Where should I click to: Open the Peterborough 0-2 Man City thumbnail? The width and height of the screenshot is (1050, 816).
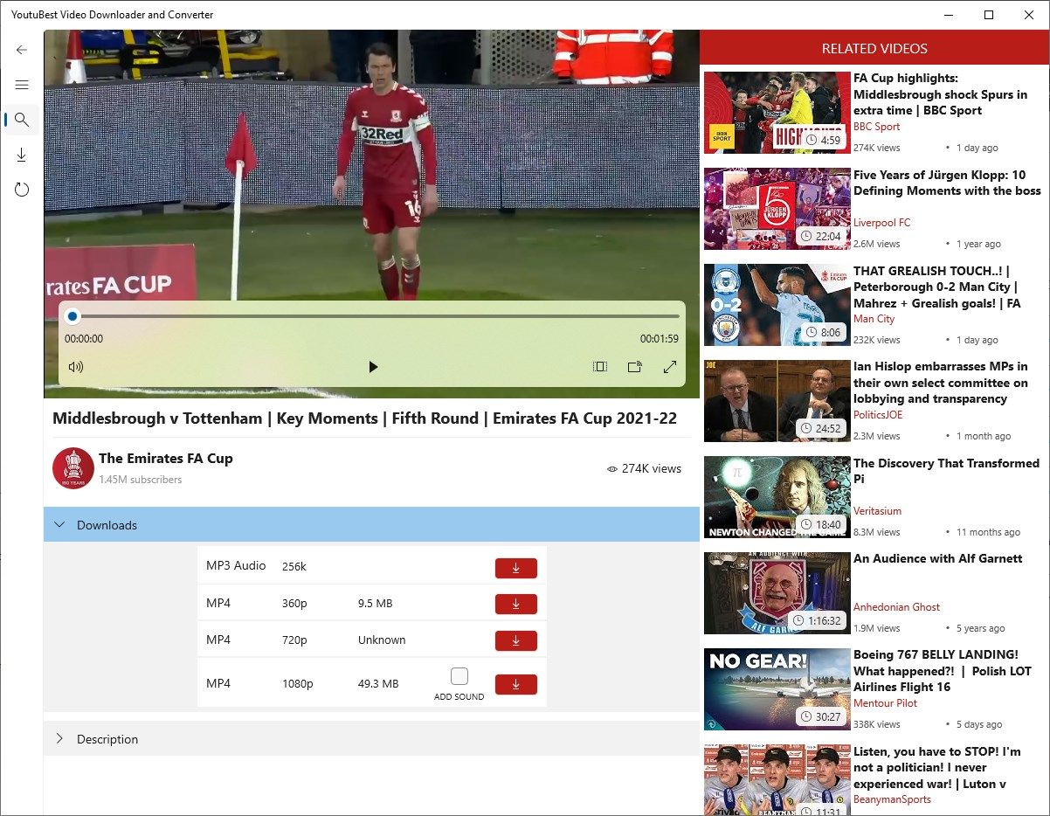point(777,305)
